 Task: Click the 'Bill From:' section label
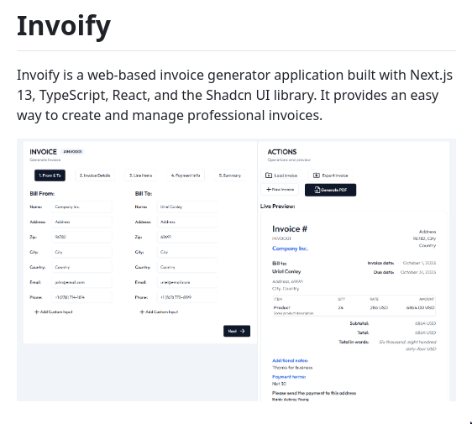(x=42, y=193)
